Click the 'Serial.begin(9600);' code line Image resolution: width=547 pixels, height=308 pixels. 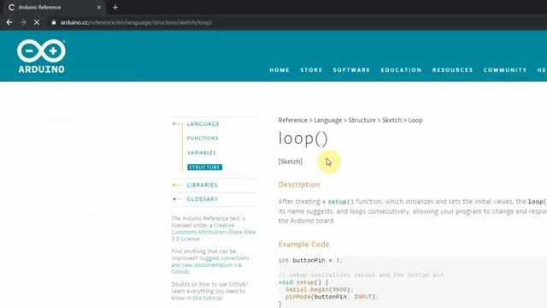[320, 289]
